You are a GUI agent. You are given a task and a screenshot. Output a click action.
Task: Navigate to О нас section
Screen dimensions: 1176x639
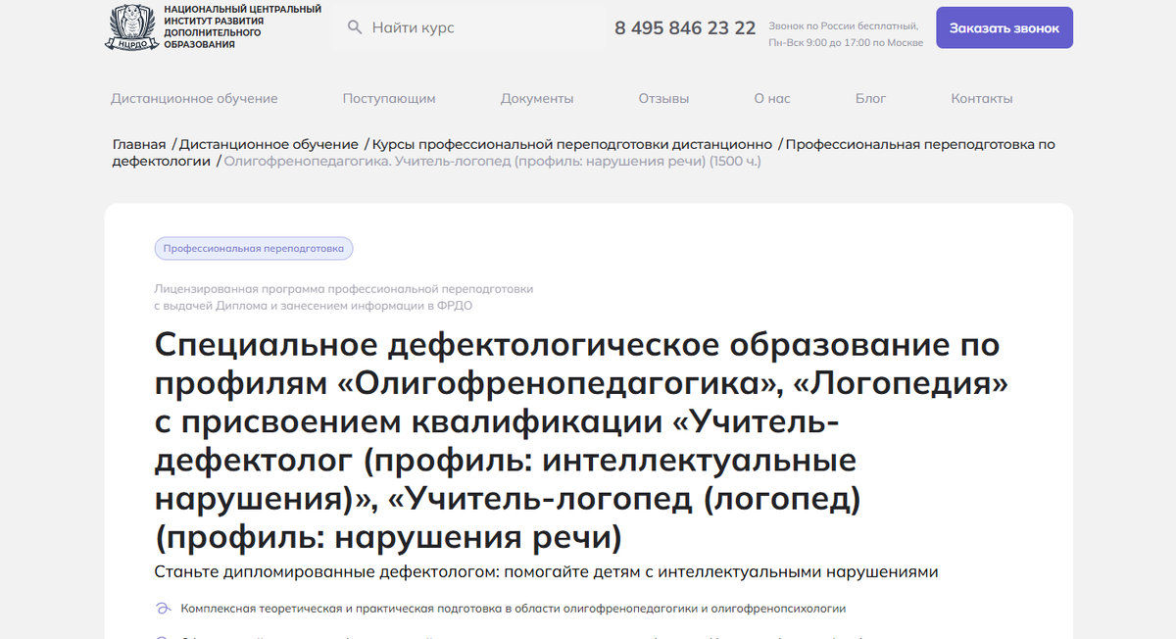pyautogui.click(x=771, y=98)
